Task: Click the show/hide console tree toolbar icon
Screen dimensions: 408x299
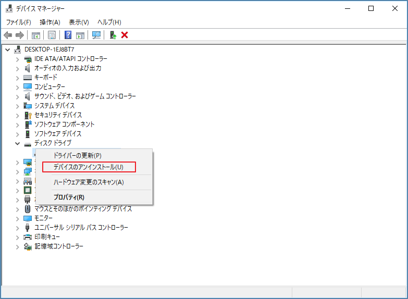Action: [x=36, y=35]
